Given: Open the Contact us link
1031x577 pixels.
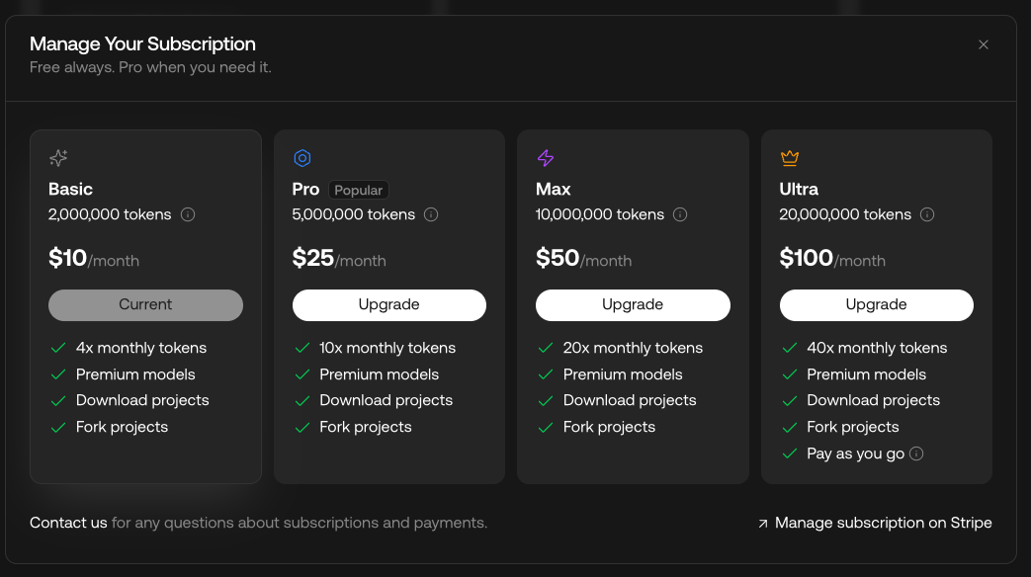Looking at the screenshot, I should pyautogui.click(x=67, y=523).
